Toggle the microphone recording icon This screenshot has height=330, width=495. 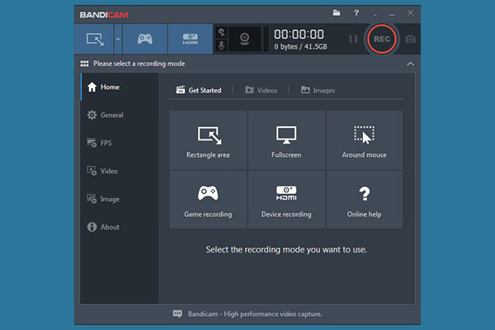click(x=222, y=45)
